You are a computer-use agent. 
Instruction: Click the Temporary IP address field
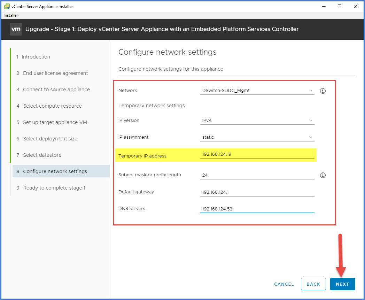[257, 154]
